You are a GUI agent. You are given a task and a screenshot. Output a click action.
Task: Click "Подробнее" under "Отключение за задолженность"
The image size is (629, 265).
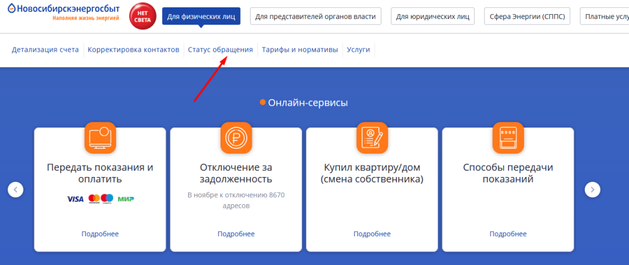[236, 234]
